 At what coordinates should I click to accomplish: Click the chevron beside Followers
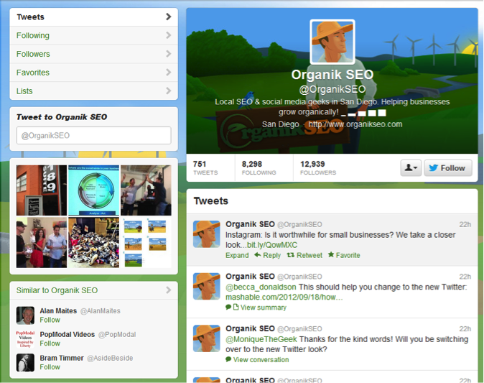(168, 54)
